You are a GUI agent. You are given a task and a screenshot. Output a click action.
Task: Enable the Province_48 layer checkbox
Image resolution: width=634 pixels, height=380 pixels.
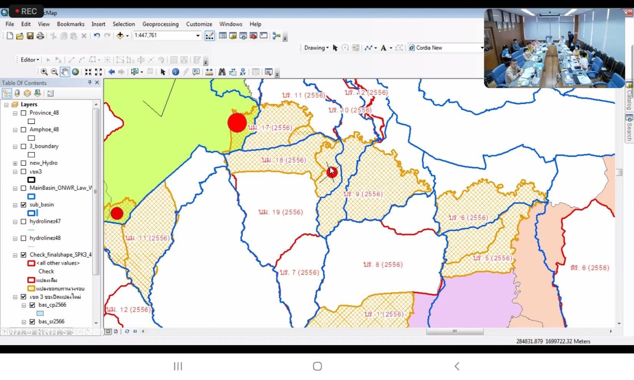(x=23, y=113)
